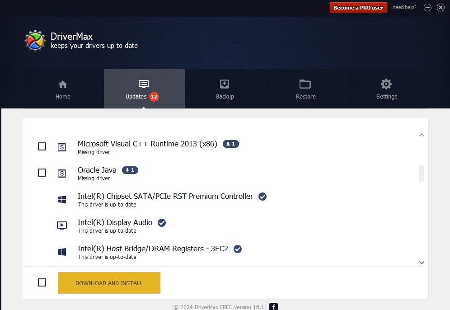The height and width of the screenshot is (310, 450).
Task: Click the Backup download-box icon
Action: click(225, 84)
